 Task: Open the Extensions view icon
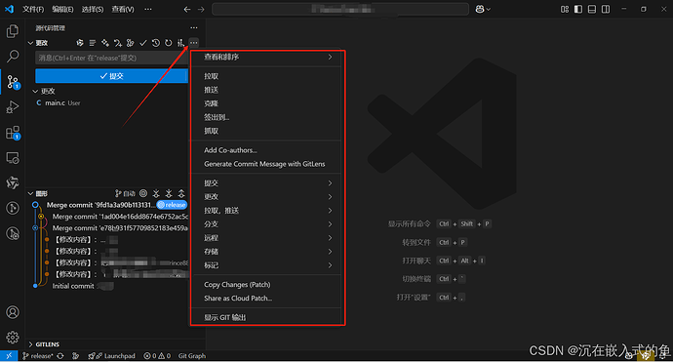click(x=13, y=133)
